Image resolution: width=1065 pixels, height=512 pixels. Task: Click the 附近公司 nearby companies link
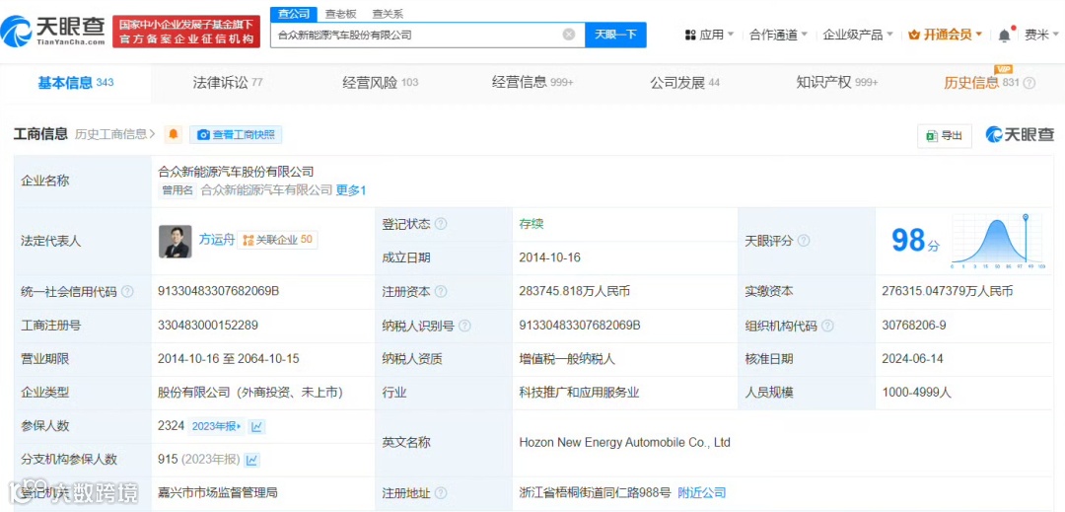pyautogui.click(x=702, y=493)
